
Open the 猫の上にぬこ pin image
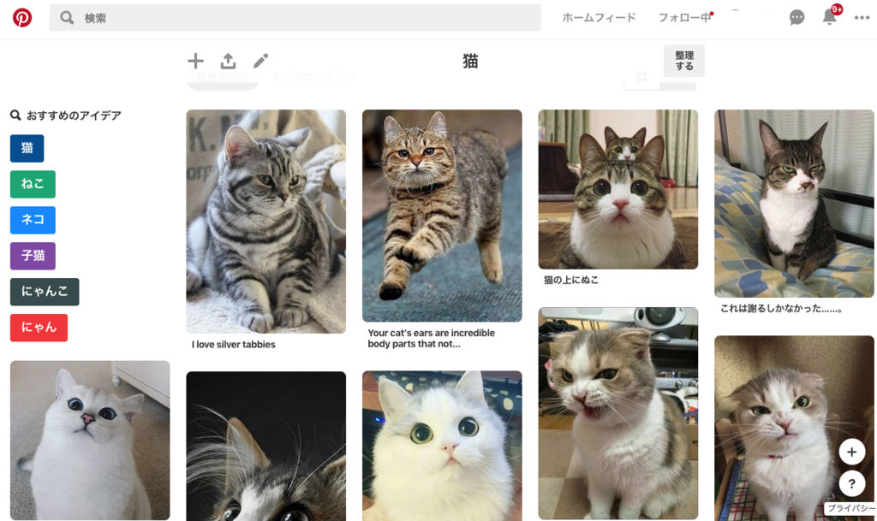point(618,189)
